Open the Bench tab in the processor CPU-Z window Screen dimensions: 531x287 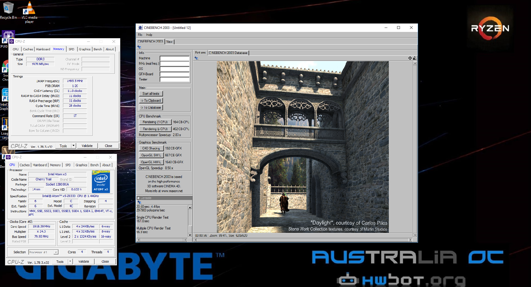tap(95, 165)
